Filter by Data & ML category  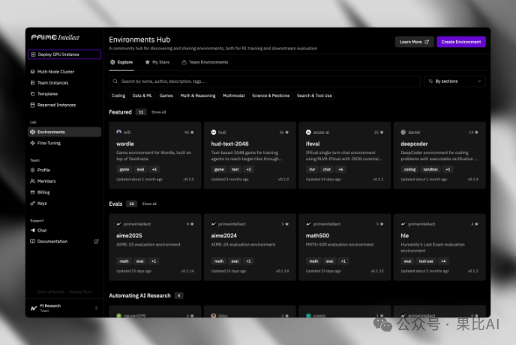click(x=142, y=96)
